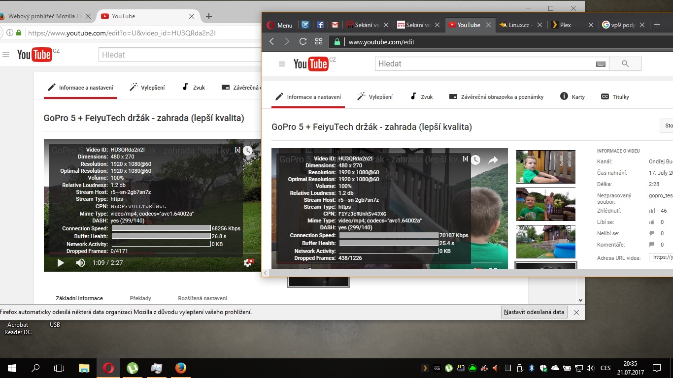Open YouTube guide menu in Opera window

(282, 64)
